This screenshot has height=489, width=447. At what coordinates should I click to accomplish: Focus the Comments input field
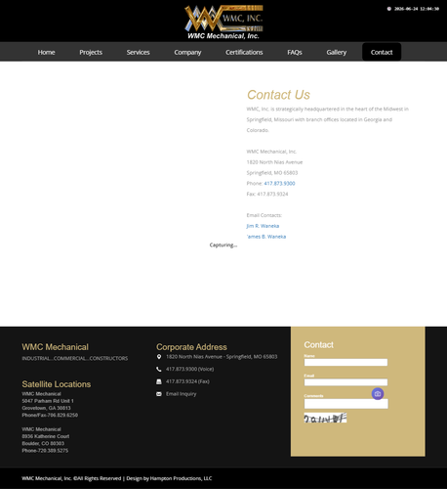pyautogui.click(x=345, y=404)
